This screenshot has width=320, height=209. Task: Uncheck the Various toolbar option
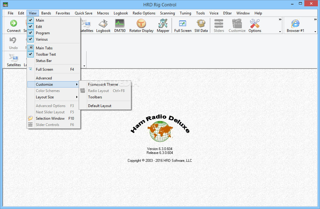tap(30, 39)
